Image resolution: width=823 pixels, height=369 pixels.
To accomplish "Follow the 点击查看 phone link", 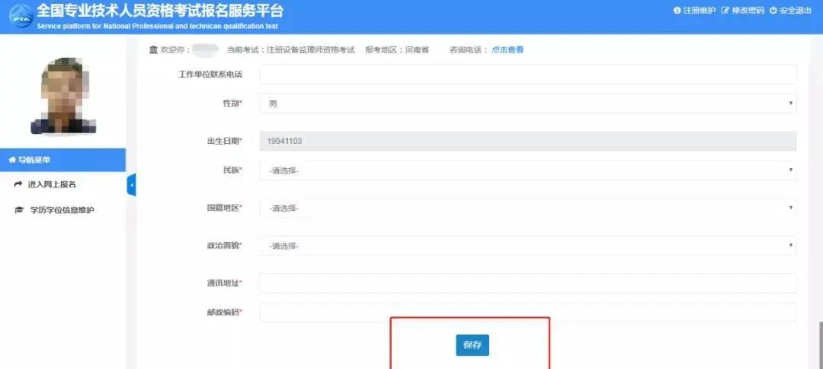I will (x=508, y=50).
